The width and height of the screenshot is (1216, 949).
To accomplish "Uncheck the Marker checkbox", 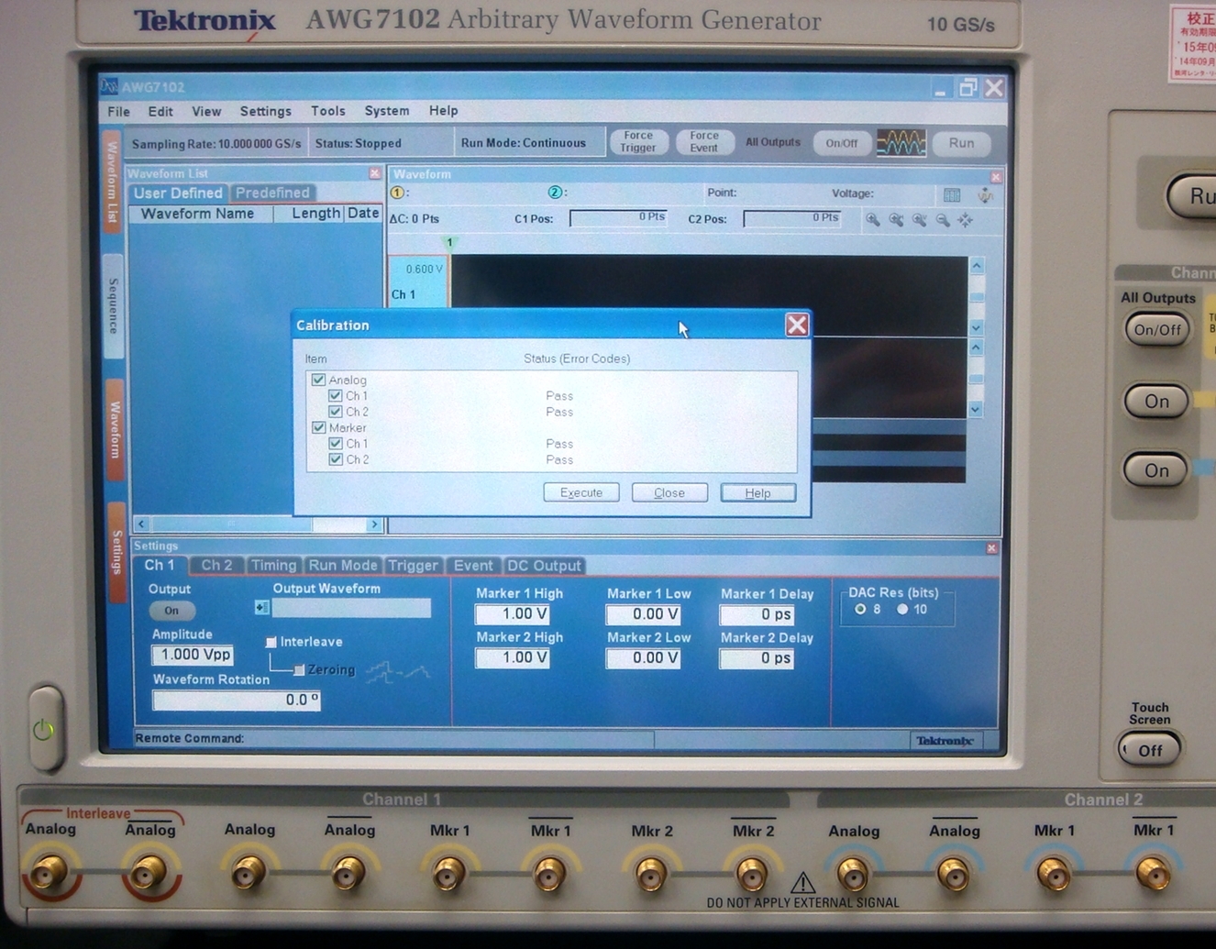I will coord(318,427).
